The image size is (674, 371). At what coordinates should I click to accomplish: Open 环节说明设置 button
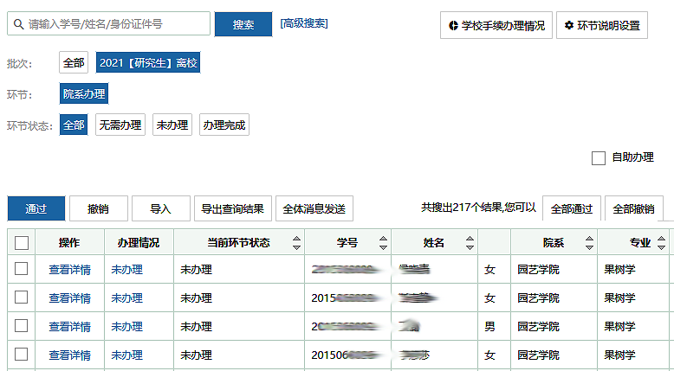pyautogui.click(x=602, y=25)
